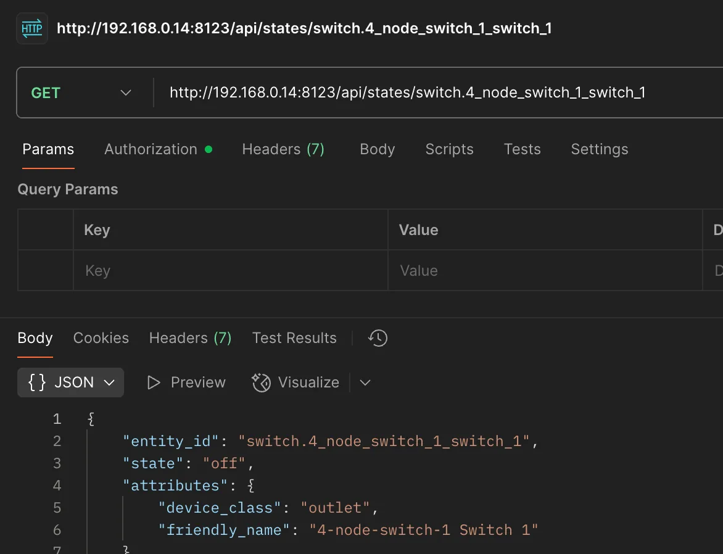Open the Settings tab

(x=599, y=149)
